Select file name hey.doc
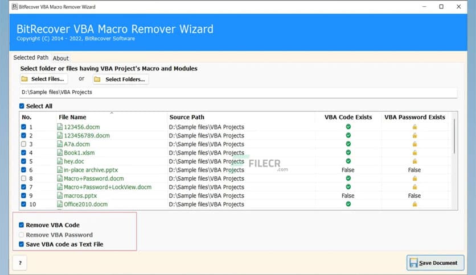 (74, 161)
